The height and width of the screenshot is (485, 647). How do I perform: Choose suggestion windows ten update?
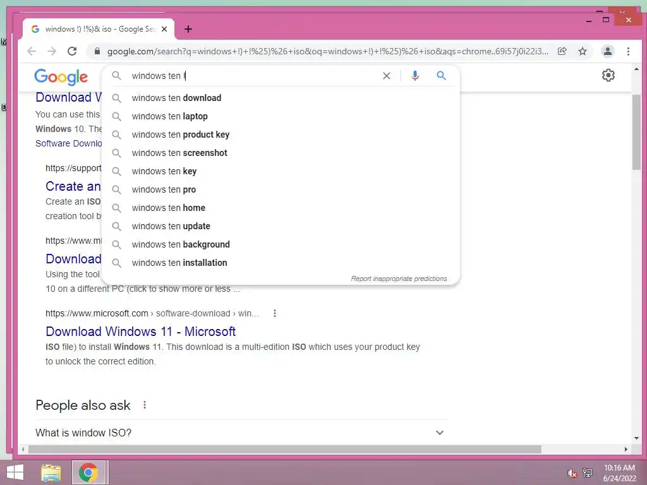click(x=281, y=226)
